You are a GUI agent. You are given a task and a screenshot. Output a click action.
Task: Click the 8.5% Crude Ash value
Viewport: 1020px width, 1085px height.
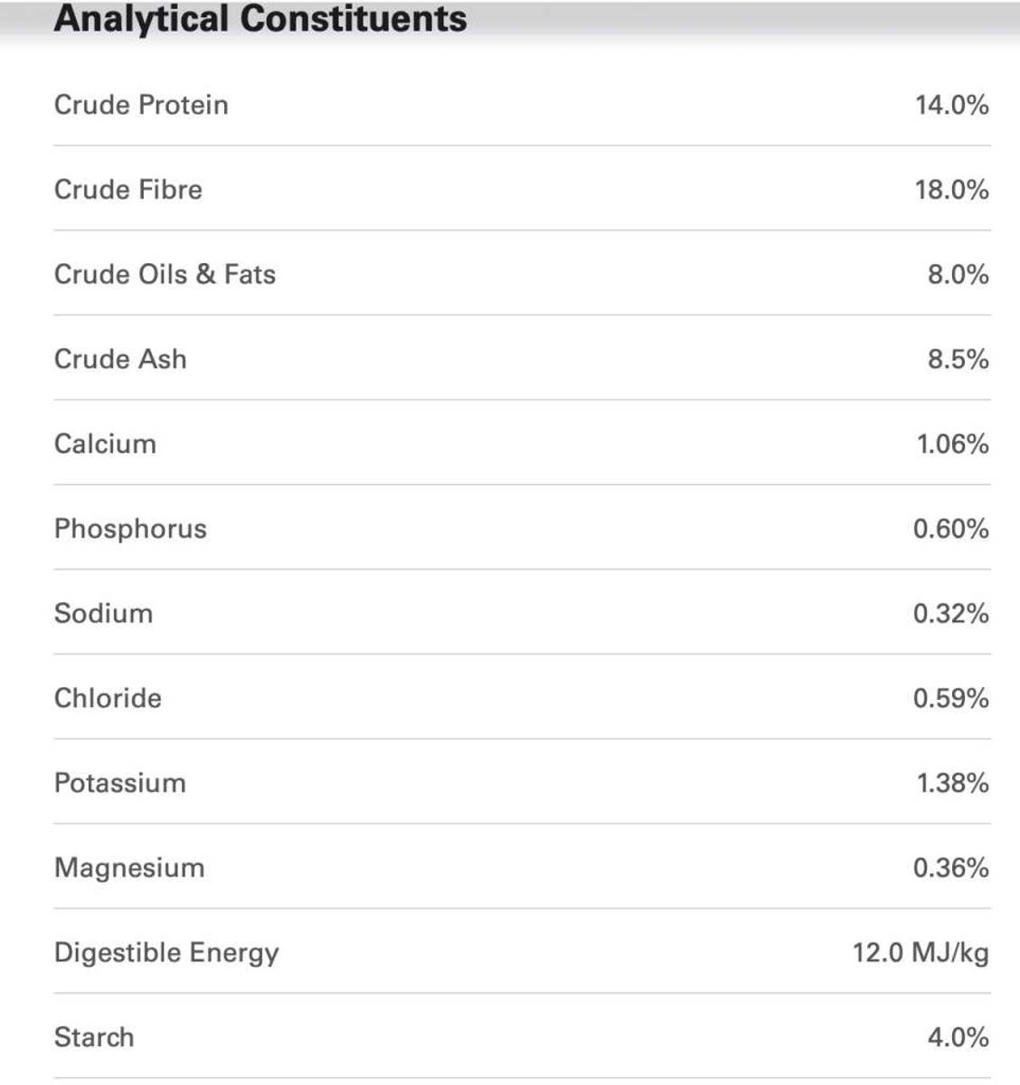958,359
